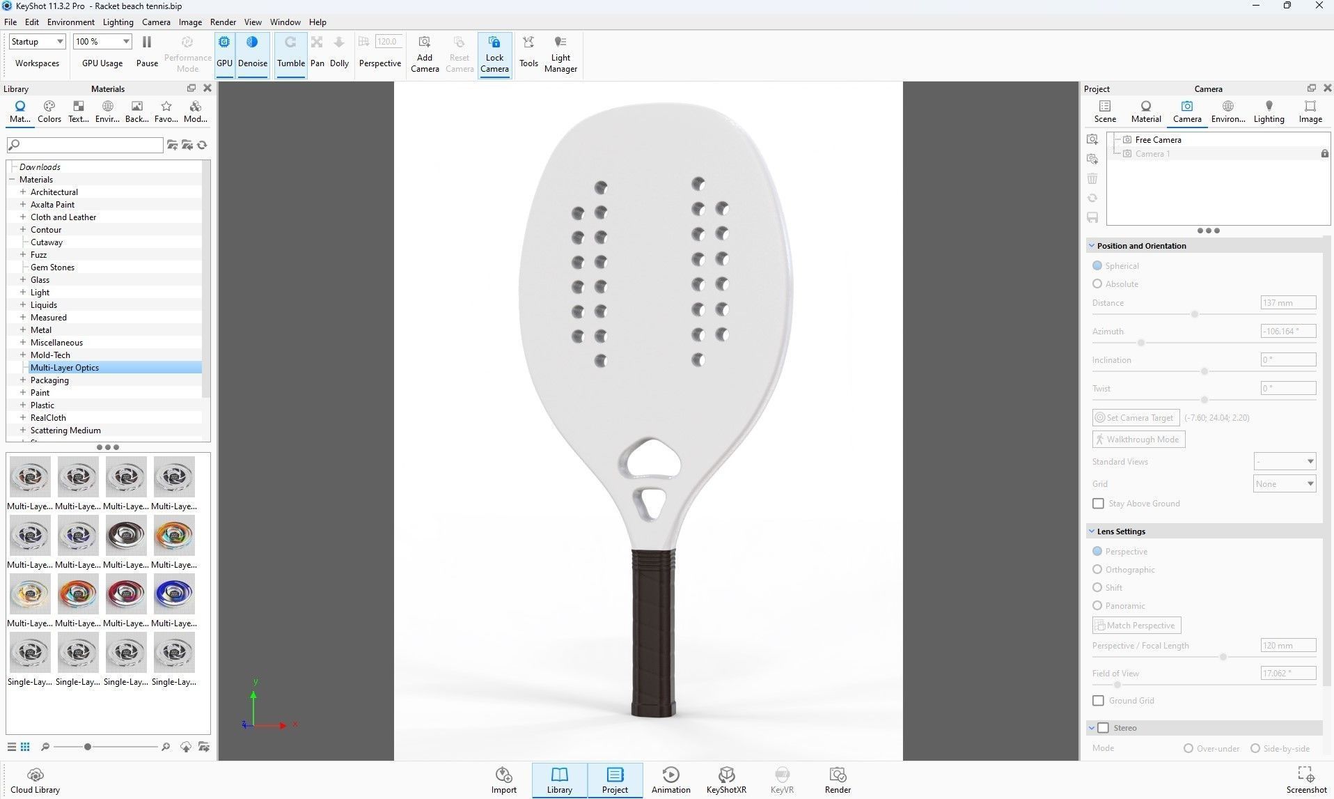Toggle GPU rendering mode
This screenshot has width=1334, height=799.
click(x=224, y=54)
